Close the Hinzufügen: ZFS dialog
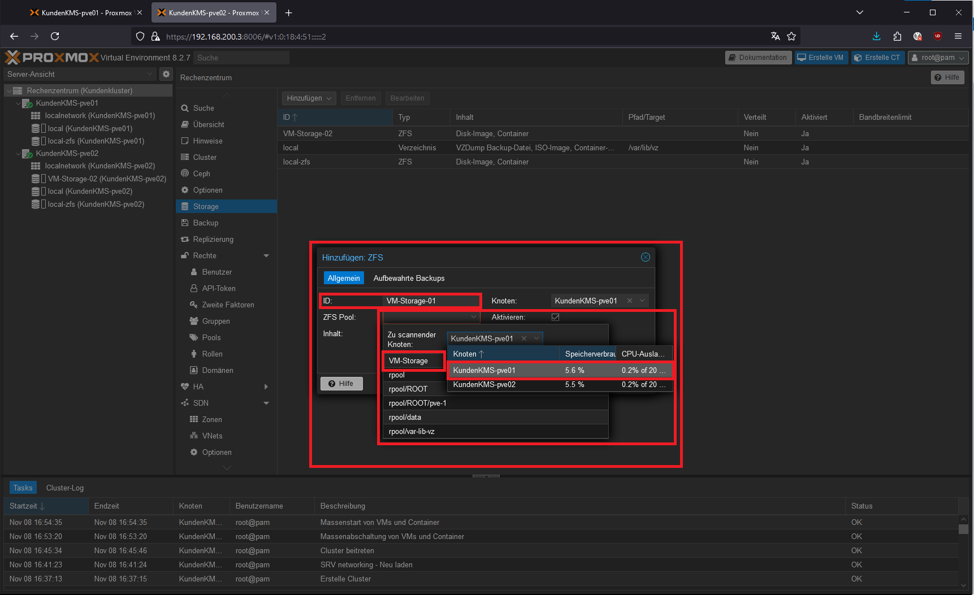The height and width of the screenshot is (595, 974). coord(645,258)
